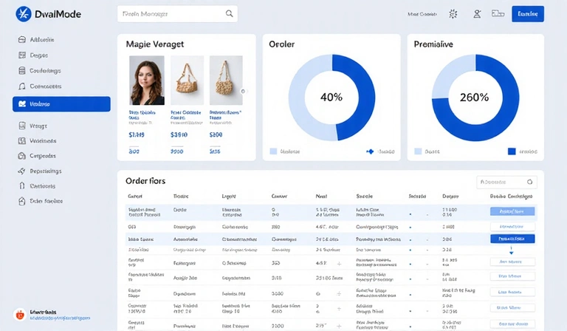Open the sidebar item with the paper-plane icon
The width and height of the screenshot is (567, 331).
pyautogui.click(x=40, y=171)
